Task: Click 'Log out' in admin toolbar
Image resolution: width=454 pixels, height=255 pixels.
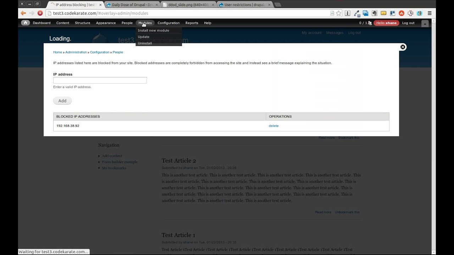Action: 408,23
